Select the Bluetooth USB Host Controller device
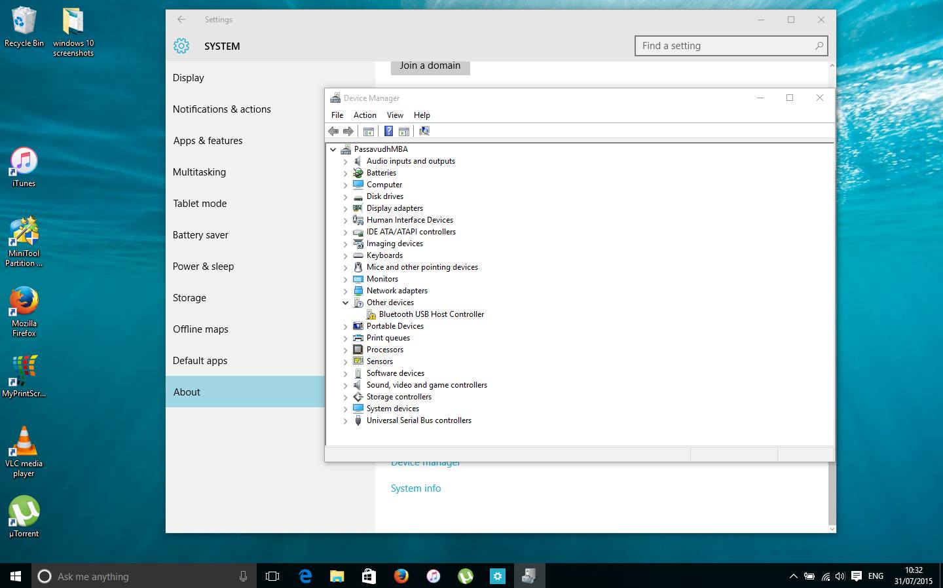The width and height of the screenshot is (943, 588). (431, 314)
